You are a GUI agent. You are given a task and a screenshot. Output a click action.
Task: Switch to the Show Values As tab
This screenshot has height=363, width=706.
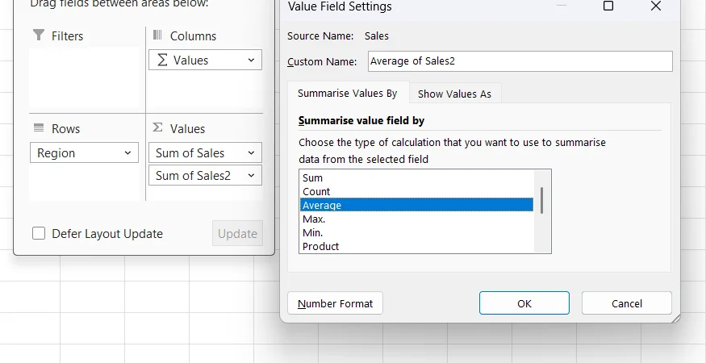(454, 94)
